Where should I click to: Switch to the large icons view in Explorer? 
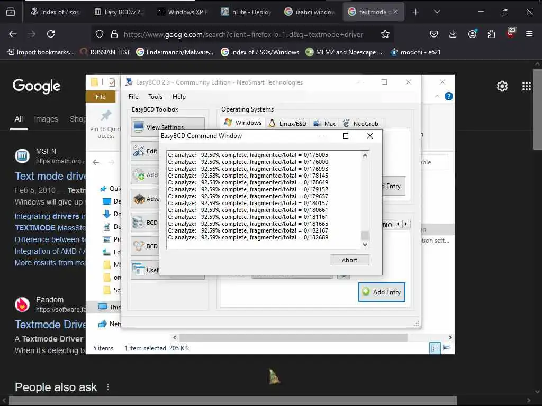(447, 348)
